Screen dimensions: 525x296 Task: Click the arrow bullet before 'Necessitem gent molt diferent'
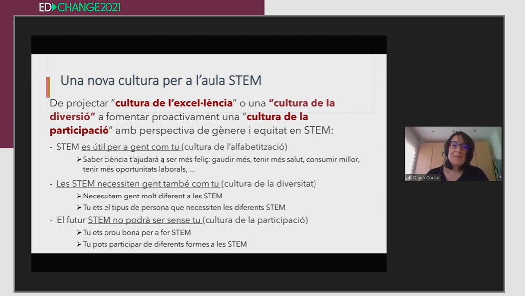(x=79, y=196)
